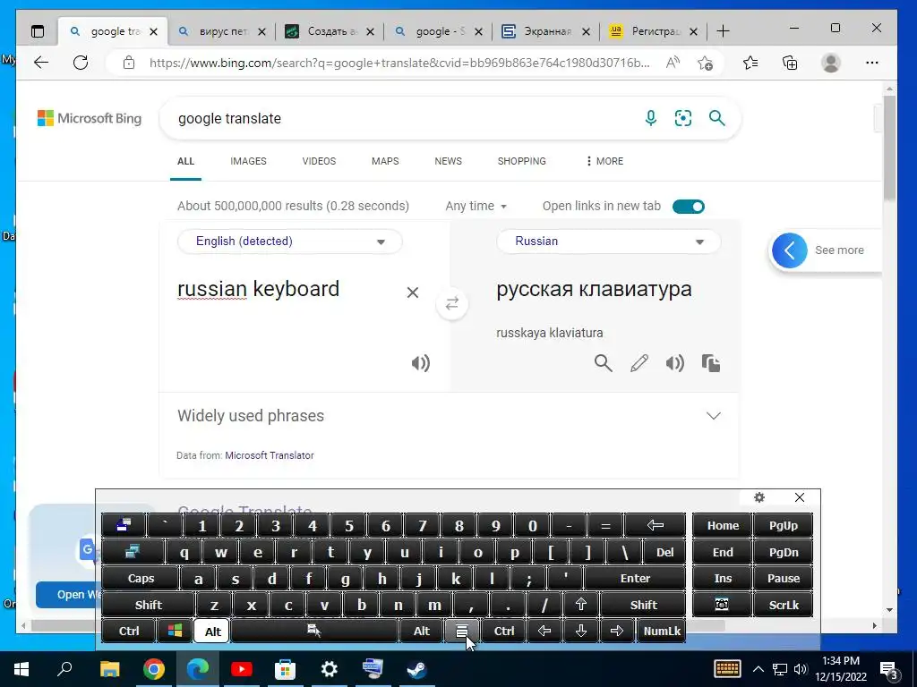The height and width of the screenshot is (687, 917).
Task: Open Windows Start menu
Action: pyautogui.click(x=21, y=669)
